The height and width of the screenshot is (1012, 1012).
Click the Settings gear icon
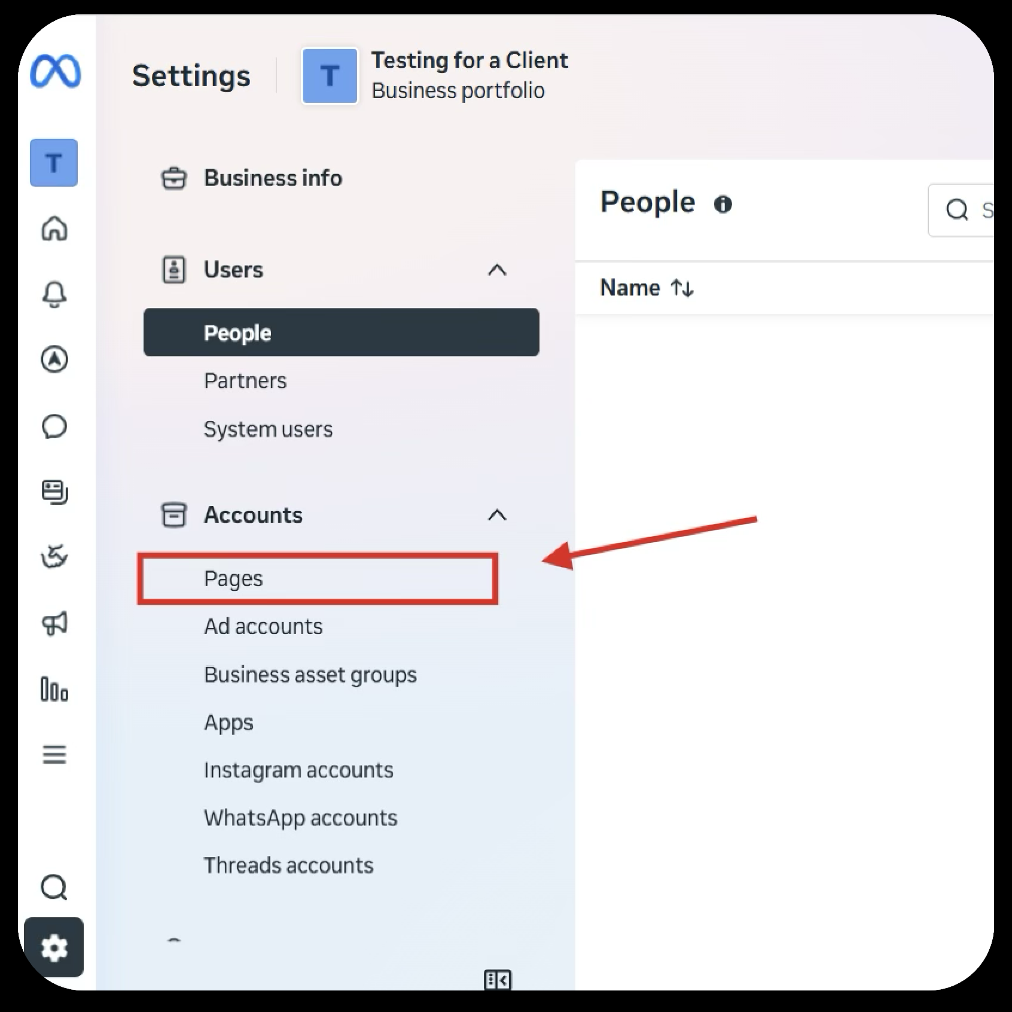[54, 947]
